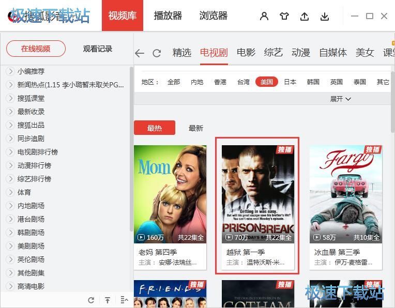Click the 越狱 第一季 title link
395x308 pixels.
point(246,252)
